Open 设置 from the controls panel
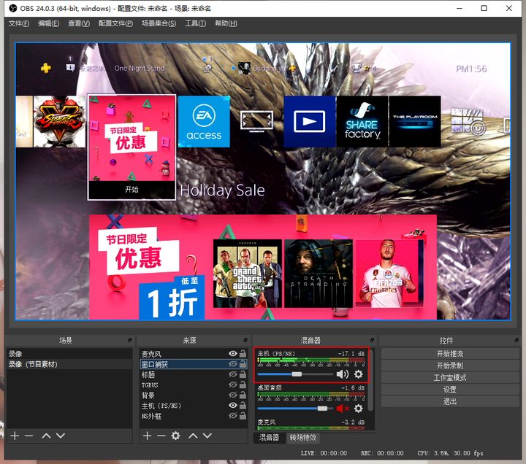 [x=450, y=390]
